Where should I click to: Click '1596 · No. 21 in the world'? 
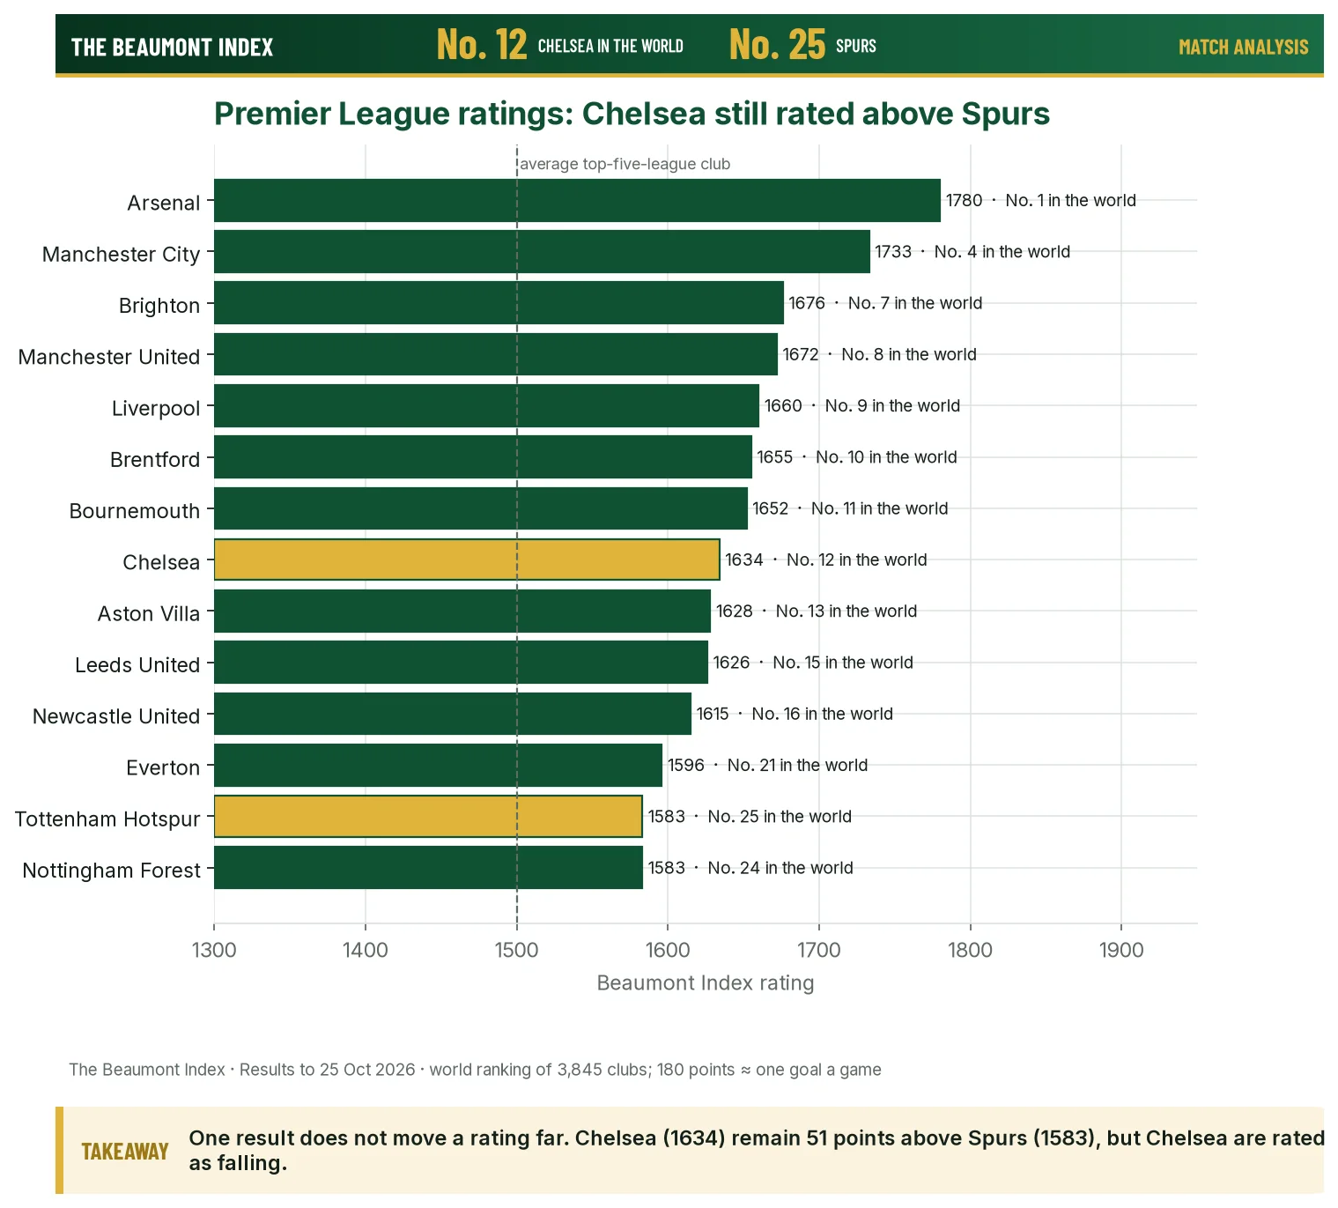[767, 765]
